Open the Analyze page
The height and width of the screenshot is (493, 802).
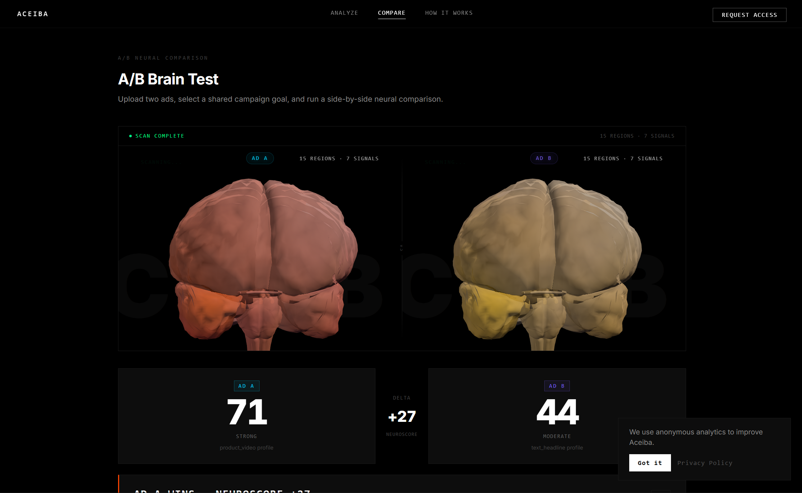[x=344, y=13]
